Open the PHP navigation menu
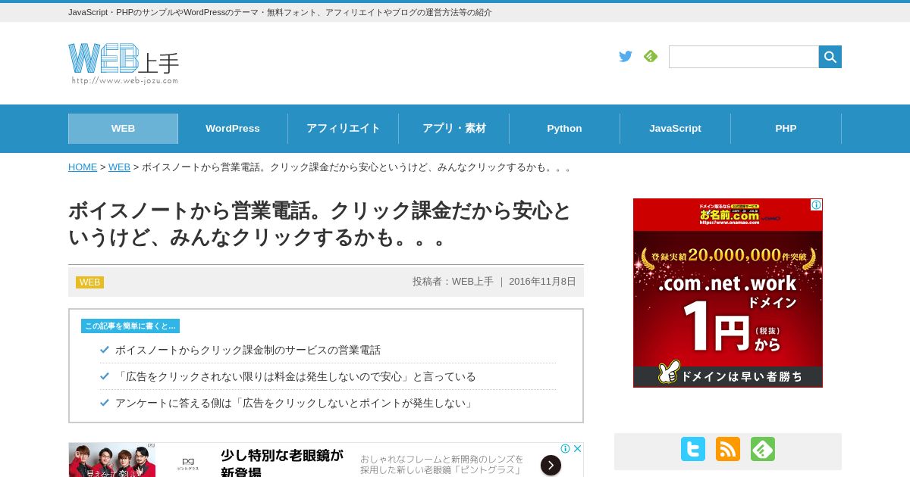Image resolution: width=910 pixels, height=477 pixels. pyautogui.click(x=786, y=129)
